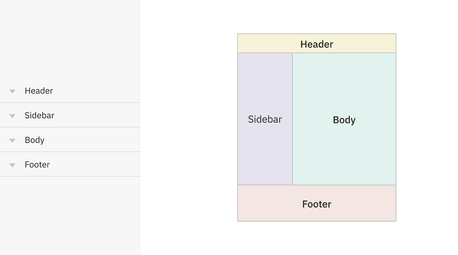Screen dimensions: 458x255
Task: Open the Sidebar item in the left list
Action: (39, 115)
